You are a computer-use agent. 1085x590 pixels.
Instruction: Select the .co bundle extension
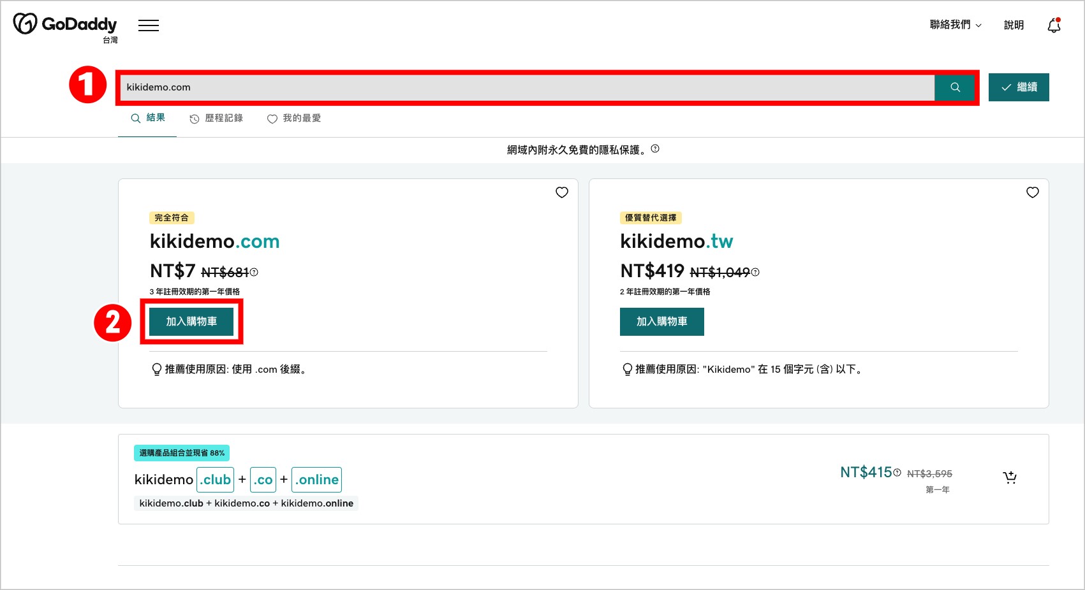pyautogui.click(x=263, y=480)
